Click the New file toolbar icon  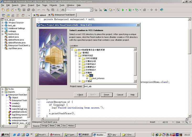coord(3,10)
